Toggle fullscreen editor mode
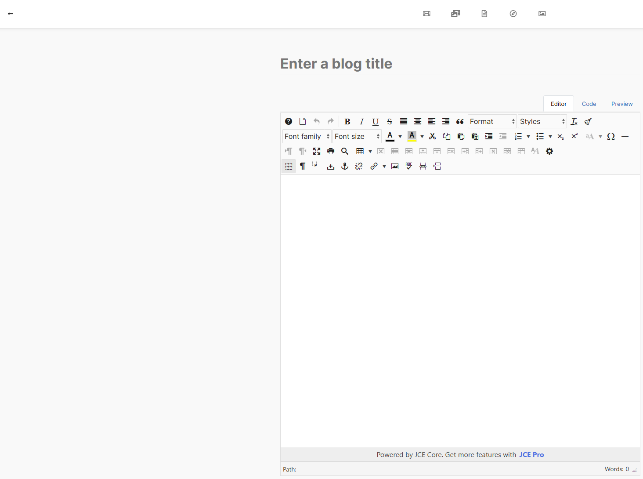The image size is (643, 479). pyautogui.click(x=317, y=151)
